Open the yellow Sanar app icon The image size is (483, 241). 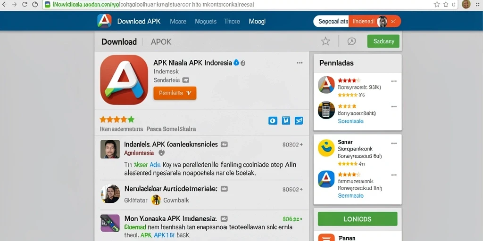click(326, 148)
